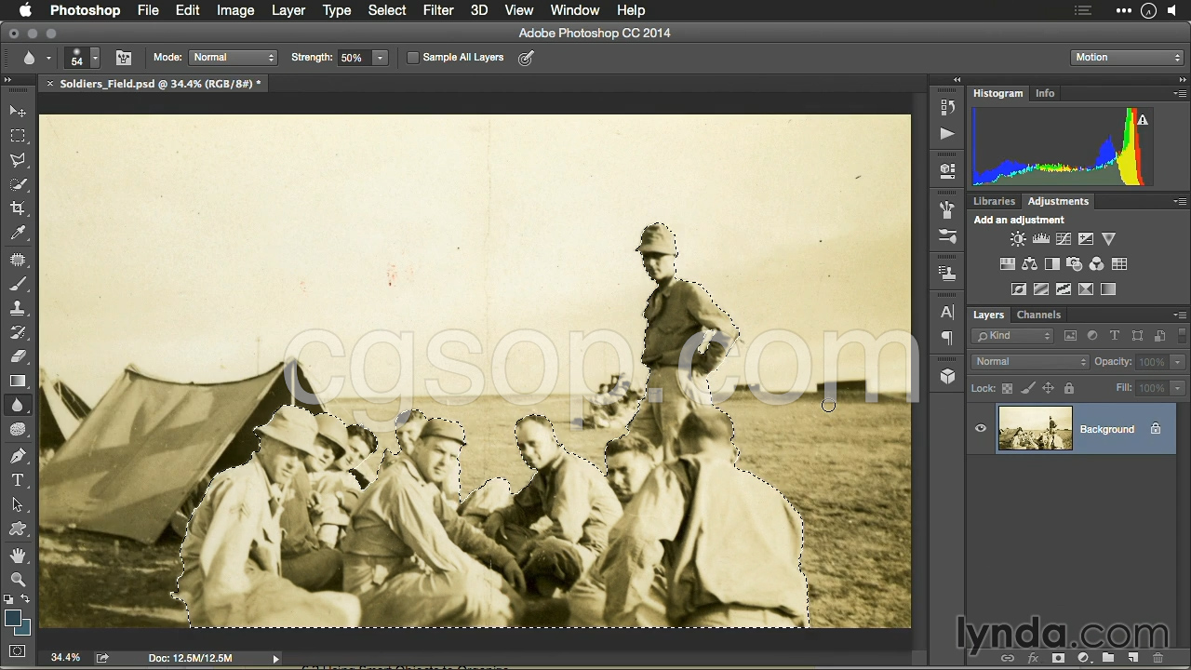Open the Filter menu
1191x670 pixels.
438,10
